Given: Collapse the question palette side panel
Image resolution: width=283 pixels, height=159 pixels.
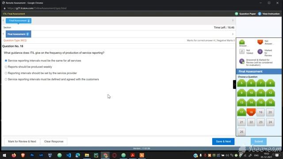Looking at the screenshot, I should click(x=234, y=84).
